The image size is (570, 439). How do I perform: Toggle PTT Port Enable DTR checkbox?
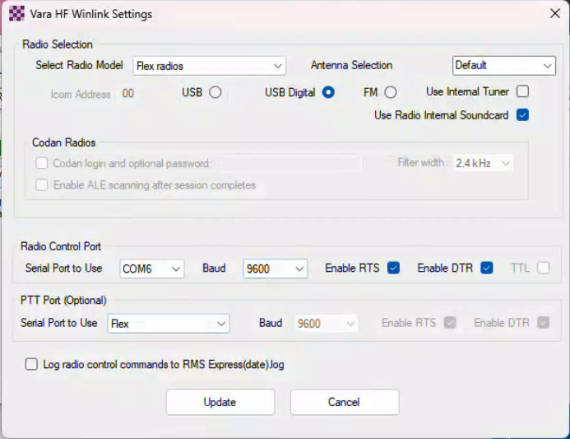[543, 323]
